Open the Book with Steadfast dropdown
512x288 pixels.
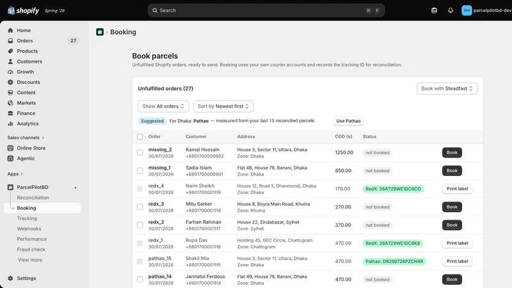[x=447, y=88]
